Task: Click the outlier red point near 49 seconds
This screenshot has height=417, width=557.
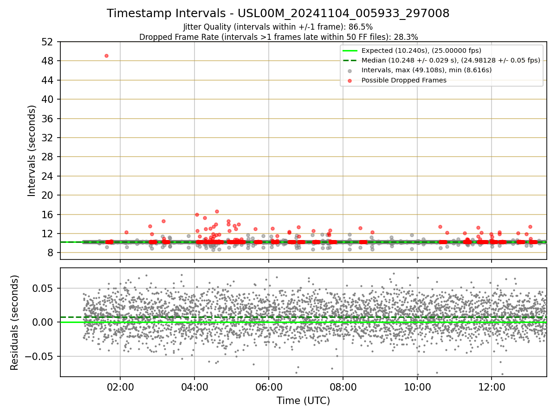Action: [106, 56]
